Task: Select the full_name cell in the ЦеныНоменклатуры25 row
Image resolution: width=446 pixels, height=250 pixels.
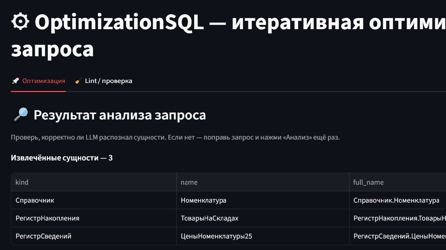Action: [398, 236]
